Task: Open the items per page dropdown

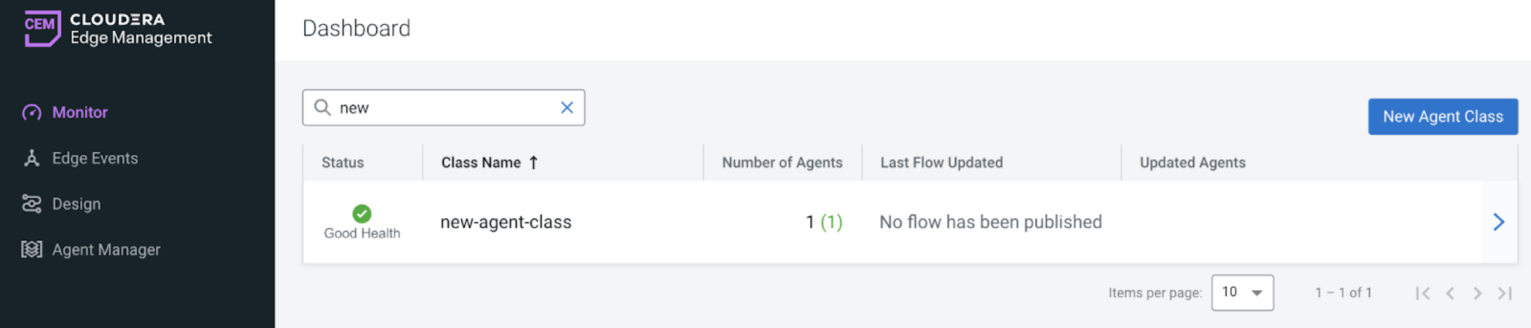Action: pos(1242,293)
